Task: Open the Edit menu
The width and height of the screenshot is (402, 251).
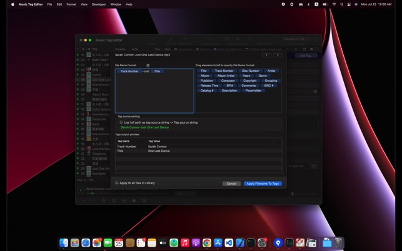Action: (59, 4)
